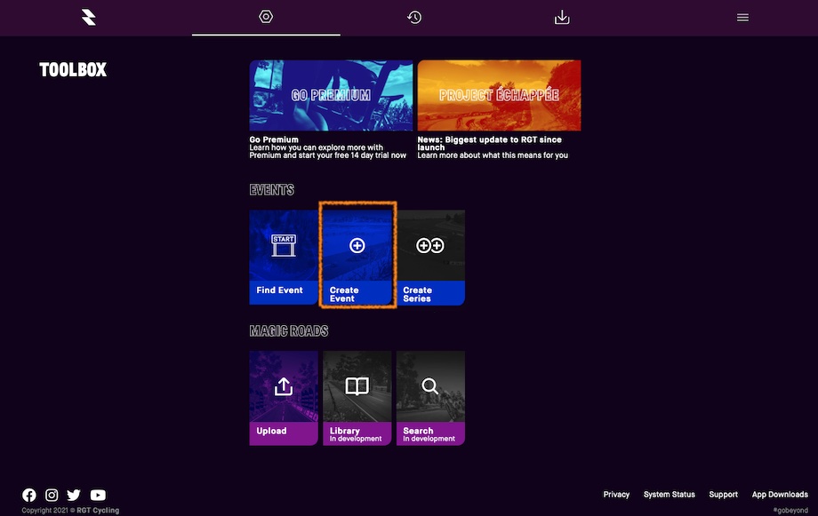Click the Find Event start gate icon
The height and width of the screenshot is (516, 818).
(284, 245)
